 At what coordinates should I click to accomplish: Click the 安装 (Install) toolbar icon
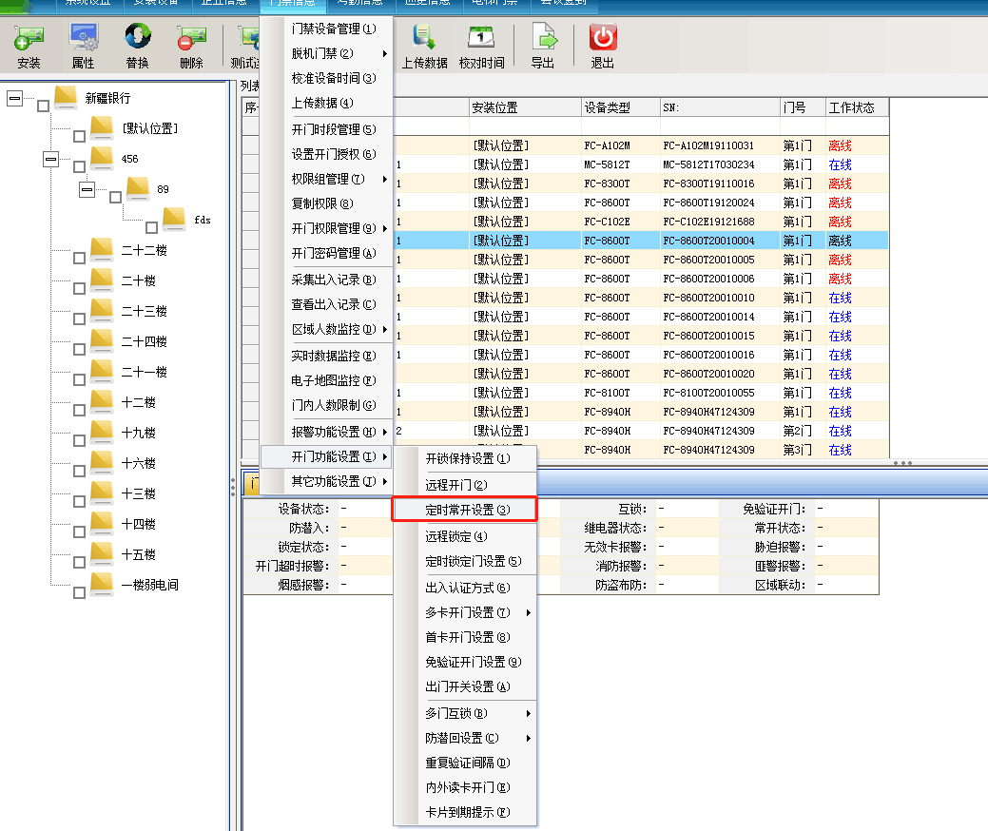tap(29, 45)
